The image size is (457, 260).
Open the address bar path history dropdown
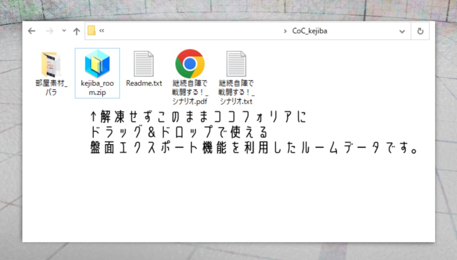(402, 30)
